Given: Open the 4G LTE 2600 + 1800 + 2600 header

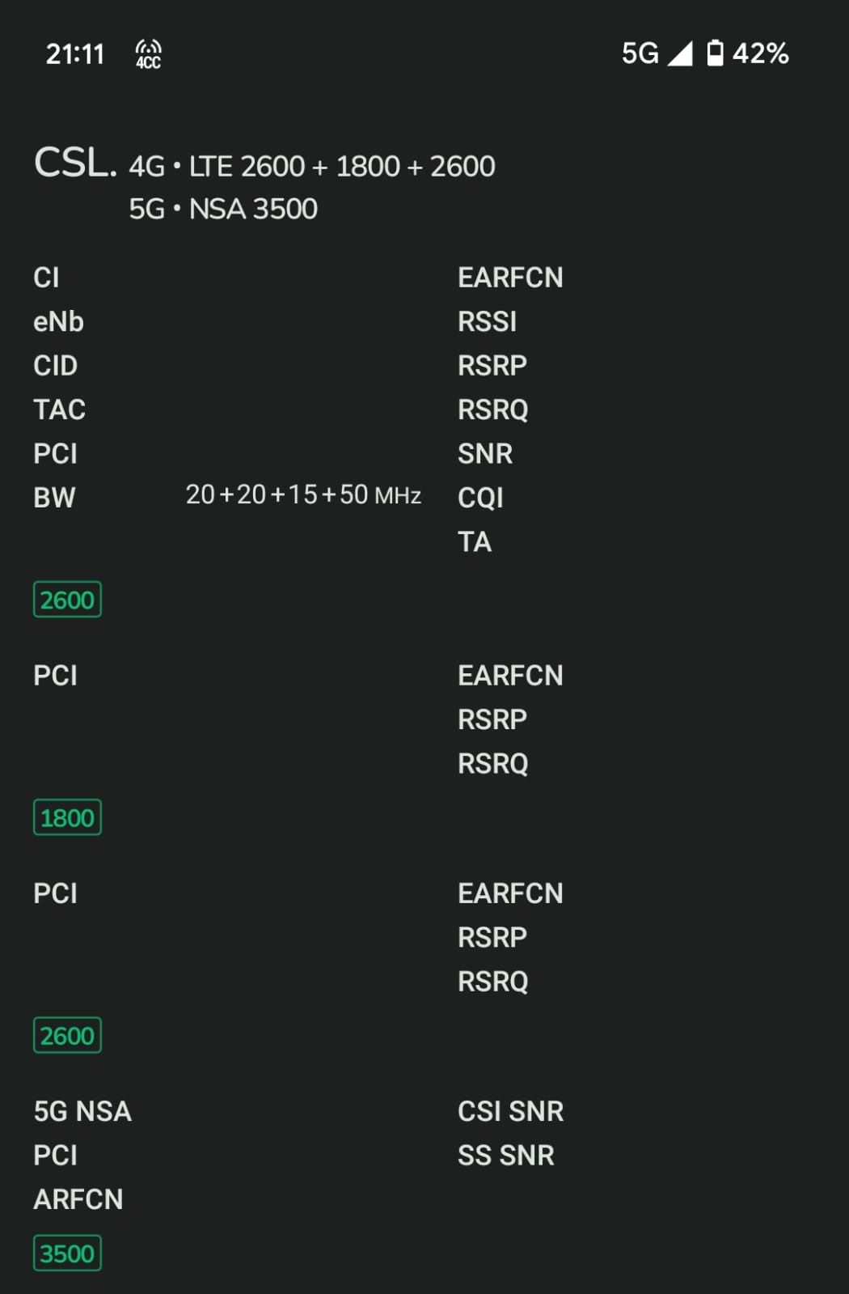Looking at the screenshot, I should click(x=312, y=167).
